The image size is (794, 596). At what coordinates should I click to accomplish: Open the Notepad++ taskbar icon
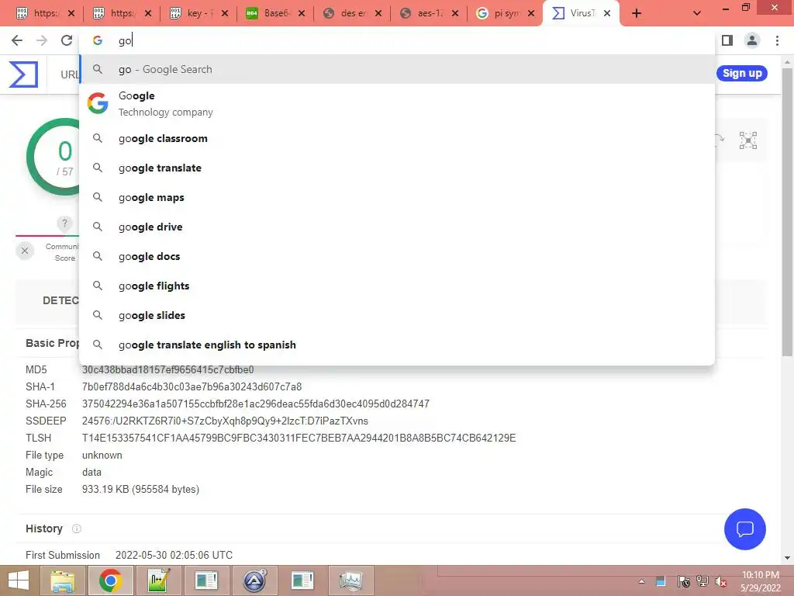click(x=158, y=580)
